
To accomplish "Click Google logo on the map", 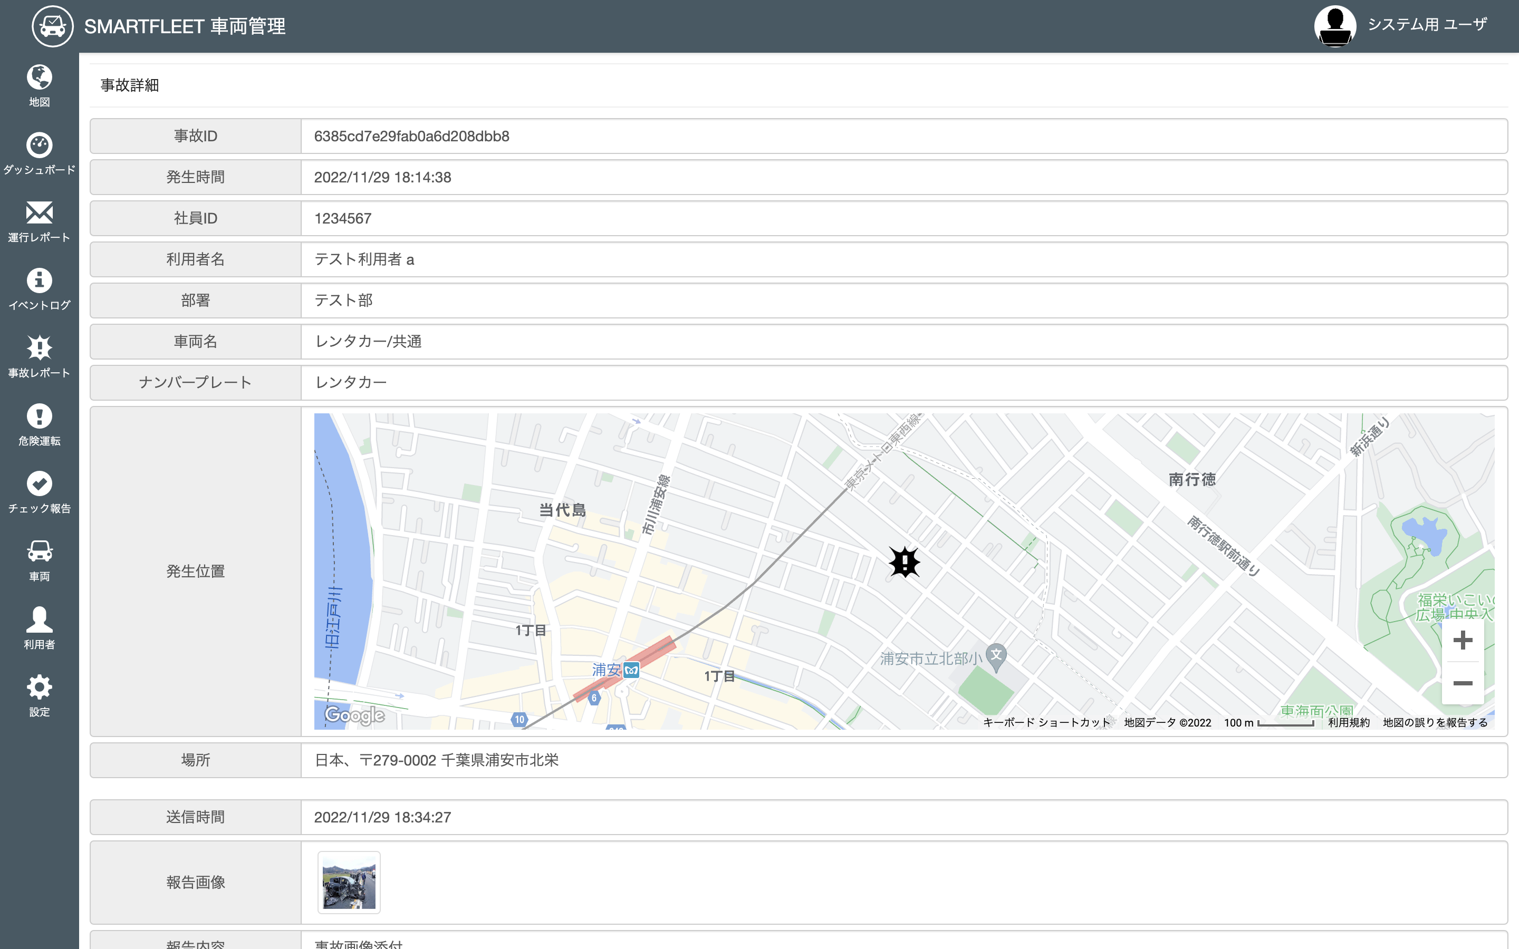I will point(354,715).
